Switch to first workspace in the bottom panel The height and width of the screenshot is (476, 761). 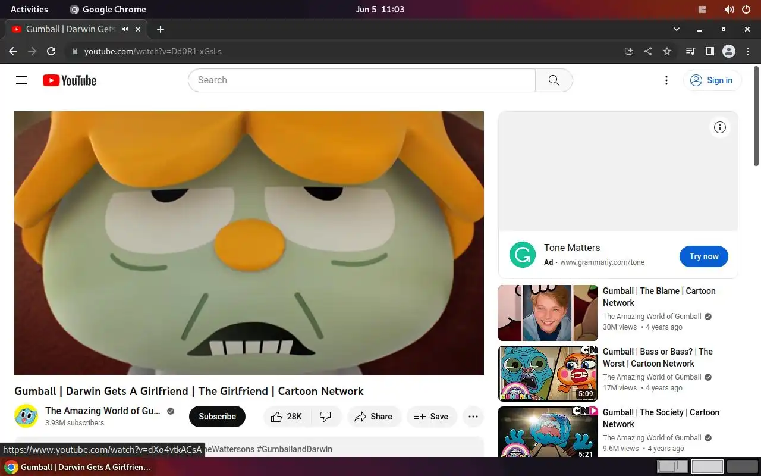point(672,466)
